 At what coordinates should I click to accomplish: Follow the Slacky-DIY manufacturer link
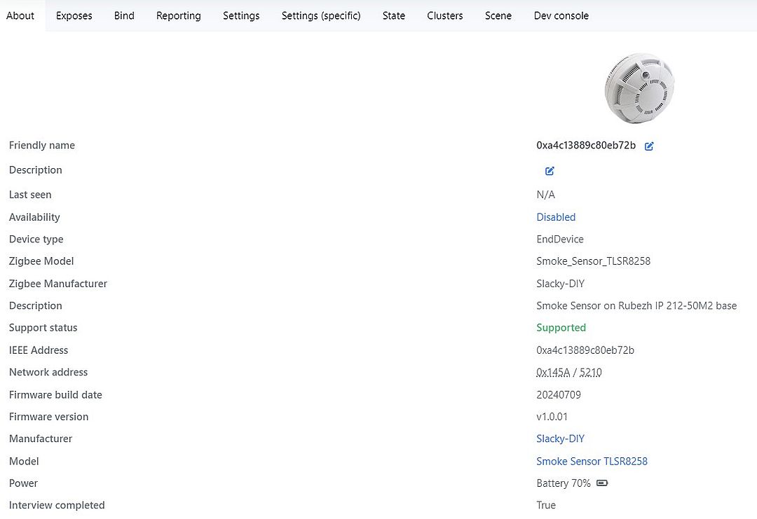(x=561, y=438)
